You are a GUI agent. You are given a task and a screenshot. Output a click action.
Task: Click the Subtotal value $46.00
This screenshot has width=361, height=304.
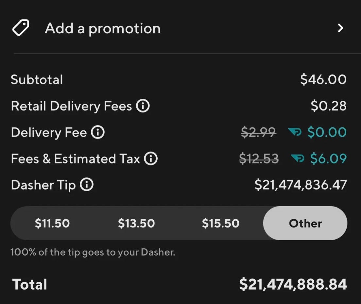pyautogui.click(x=323, y=80)
